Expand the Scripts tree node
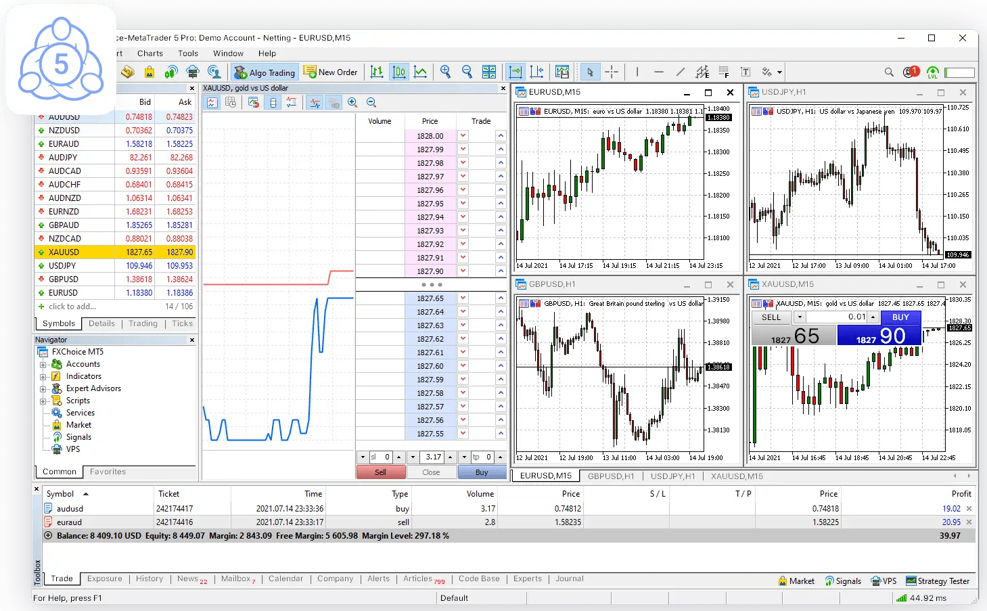This screenshot has height=611, width=987. [43, 401]
